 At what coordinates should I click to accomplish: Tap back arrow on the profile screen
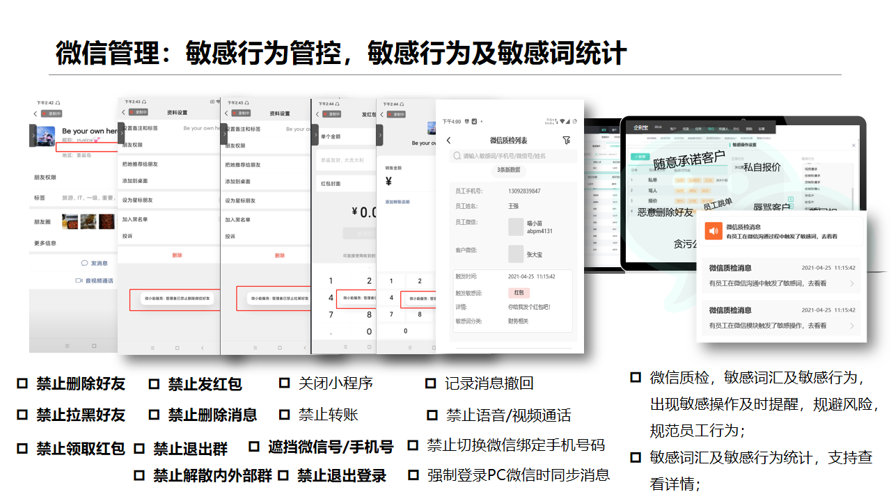pos(36,113)
